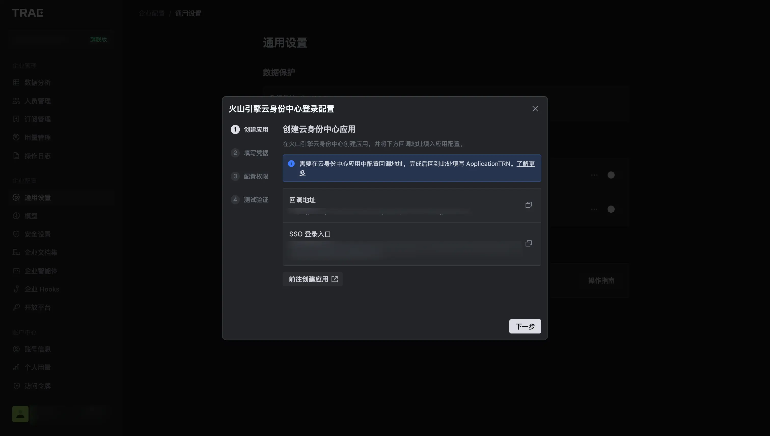This screenshot has width=770, height=436.
Task: Open the 了解更多 link
Action: click(x=525, y=164)
